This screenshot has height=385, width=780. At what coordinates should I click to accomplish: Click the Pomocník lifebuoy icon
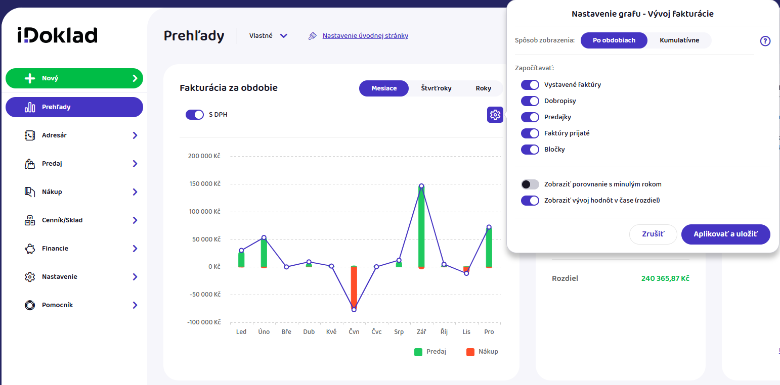30,305
